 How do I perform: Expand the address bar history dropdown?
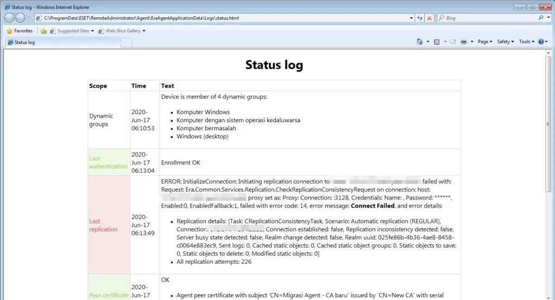coord(411,18)
